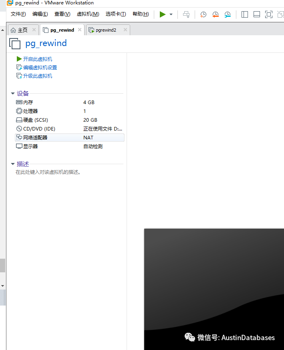The image size is (284, 350).
Task: Enter full screen mode icon
Action: (x=269, y=14)
